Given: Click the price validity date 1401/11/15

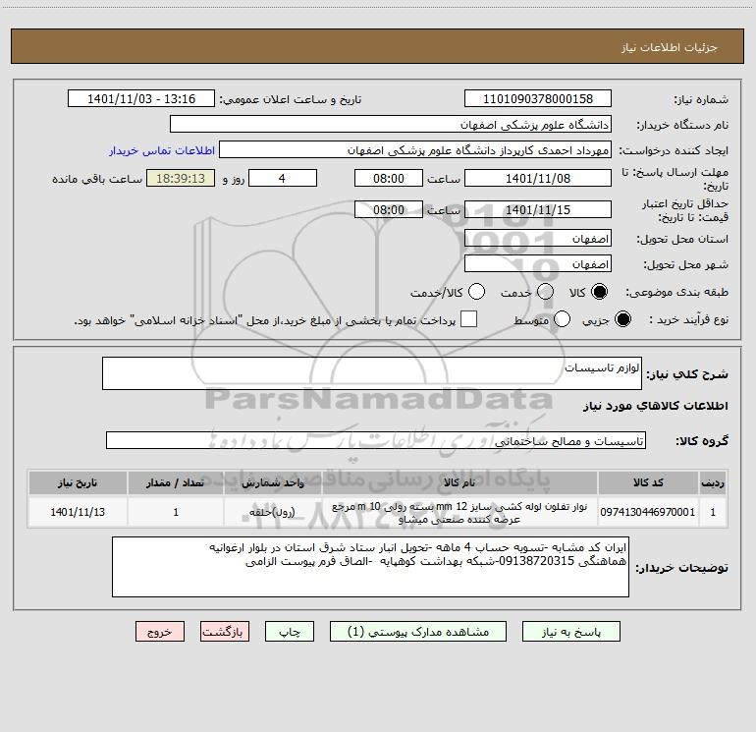Looking at the screenshot, I should (x=538, y=210).
